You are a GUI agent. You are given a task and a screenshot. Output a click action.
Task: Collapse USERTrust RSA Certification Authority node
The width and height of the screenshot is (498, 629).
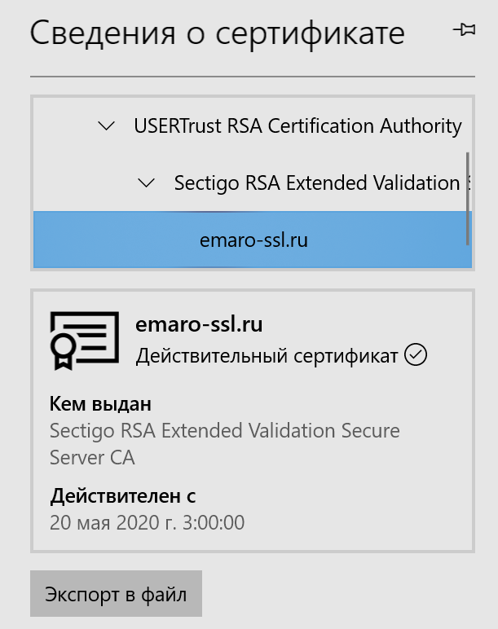pos(106,126)
